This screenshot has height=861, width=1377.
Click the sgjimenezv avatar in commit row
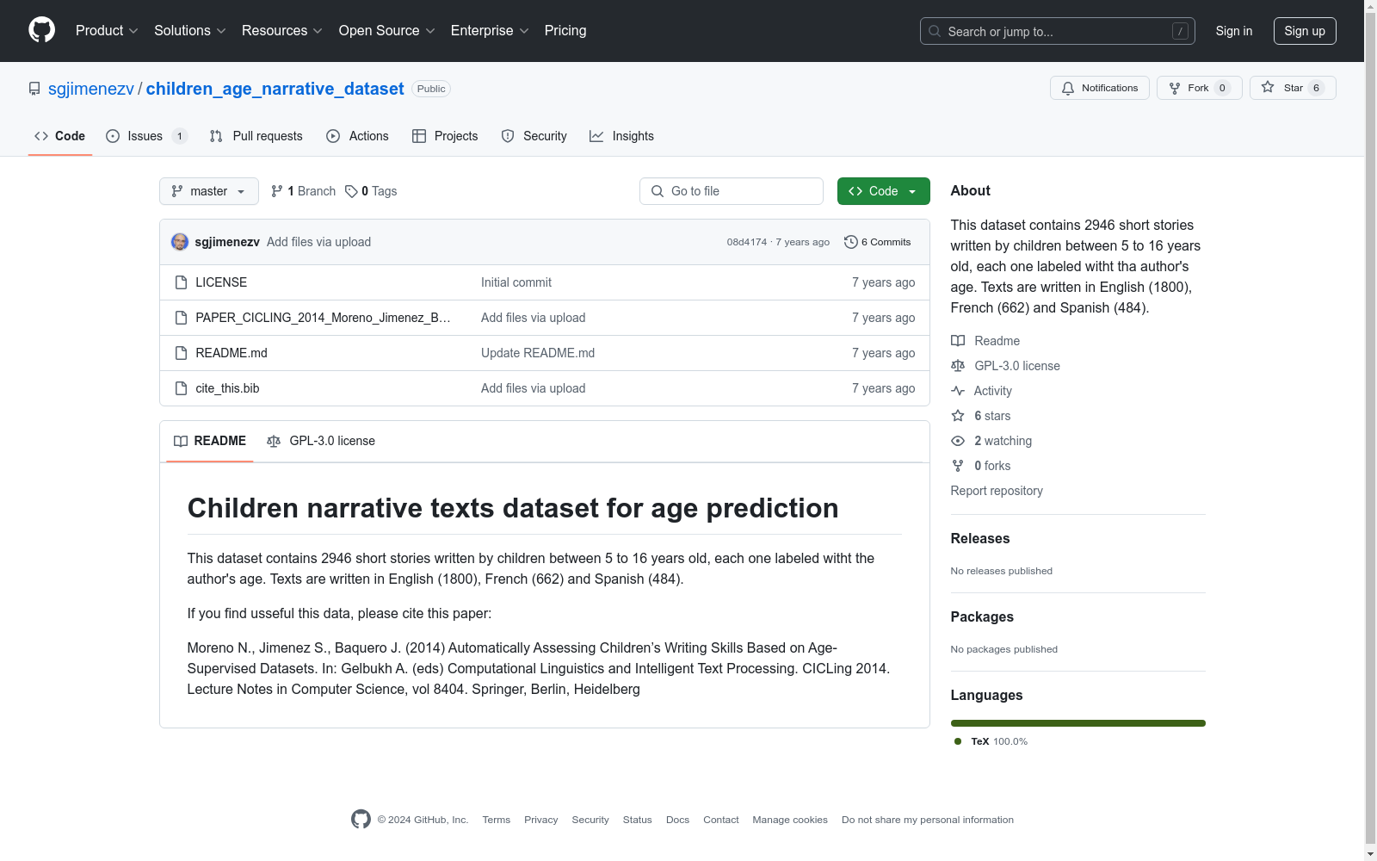(x=180, y=242)
